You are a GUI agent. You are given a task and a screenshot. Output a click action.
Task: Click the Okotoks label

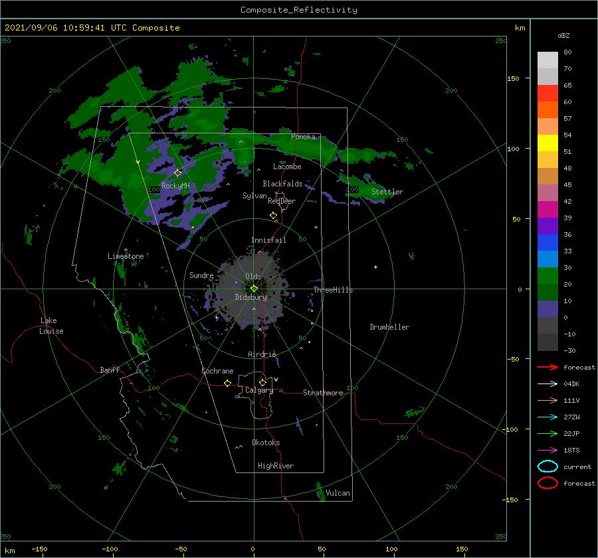tap(266, 443)
